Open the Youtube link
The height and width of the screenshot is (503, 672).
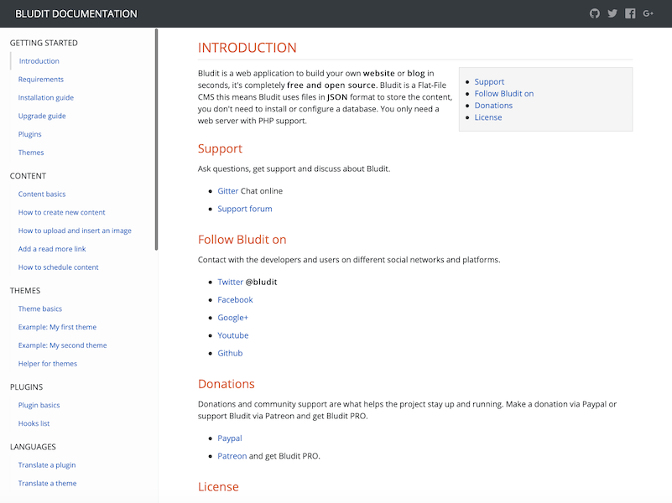[x=232, y=335]
